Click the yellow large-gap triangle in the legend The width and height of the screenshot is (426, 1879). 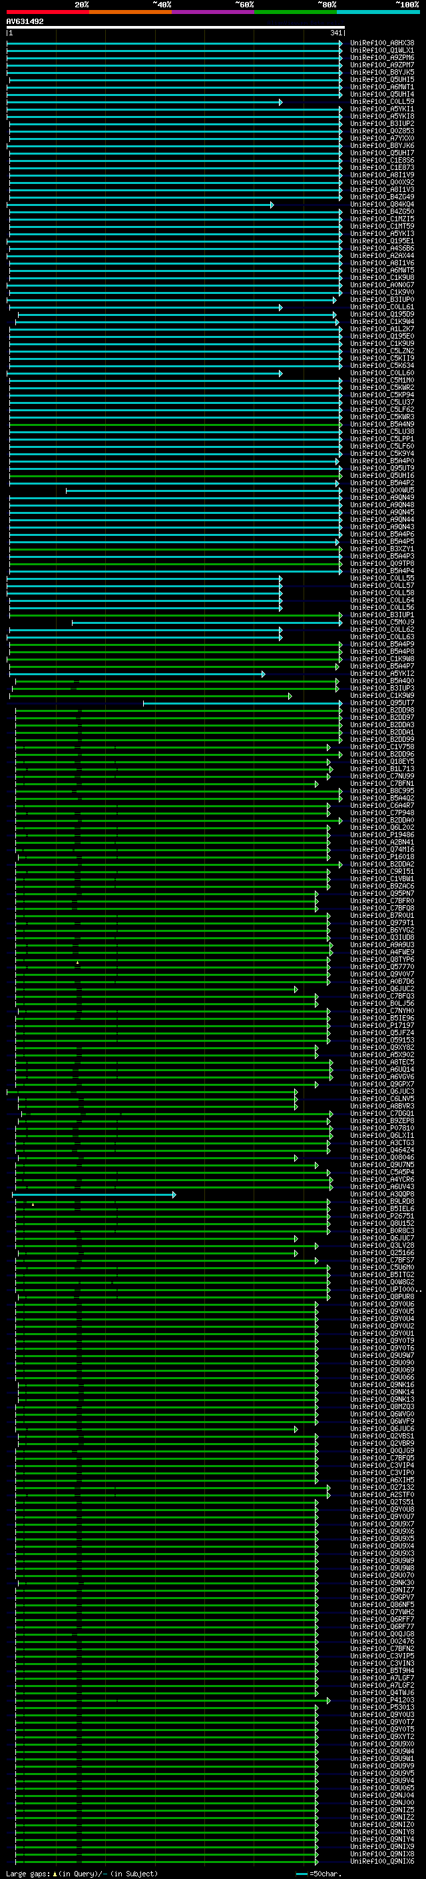tap(55, 1873)
